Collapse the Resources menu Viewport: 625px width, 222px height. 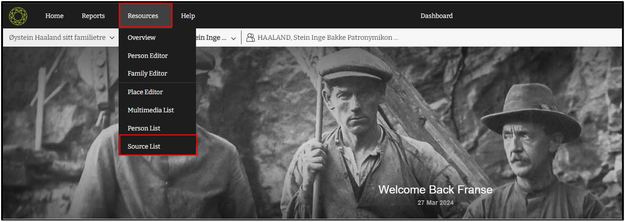[145, 16]
